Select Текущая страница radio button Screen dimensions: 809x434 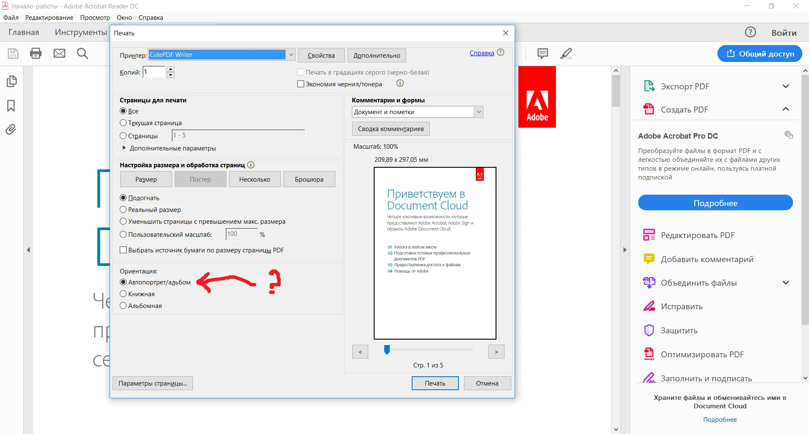click(x=123, y=123)
